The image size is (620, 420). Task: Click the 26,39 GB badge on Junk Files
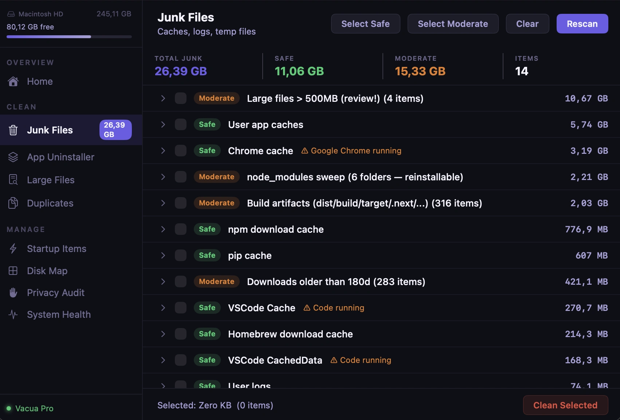[115, 130]
